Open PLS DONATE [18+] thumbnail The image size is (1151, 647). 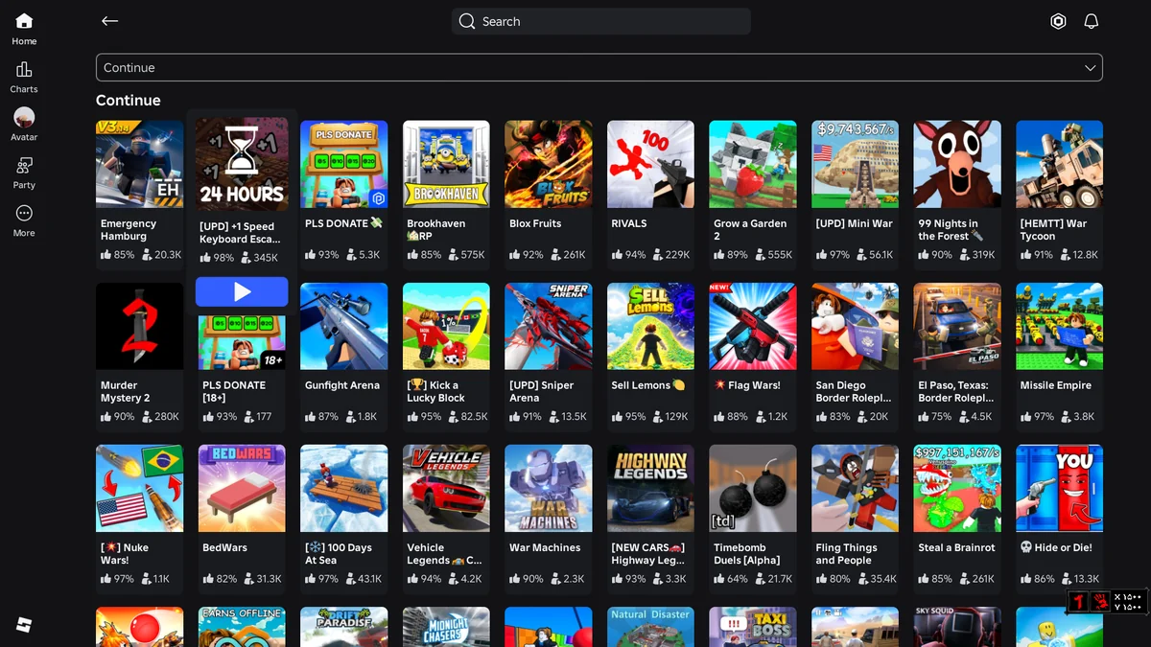pyautogui.click(x=242, y=340)
